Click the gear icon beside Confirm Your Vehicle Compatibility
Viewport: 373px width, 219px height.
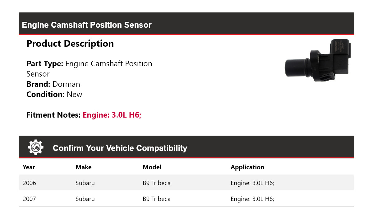35,147
